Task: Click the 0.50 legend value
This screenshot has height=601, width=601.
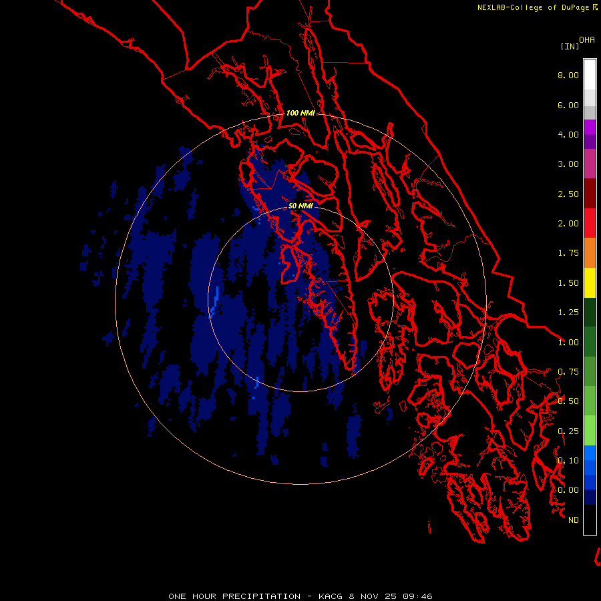Action: [568, 401]
